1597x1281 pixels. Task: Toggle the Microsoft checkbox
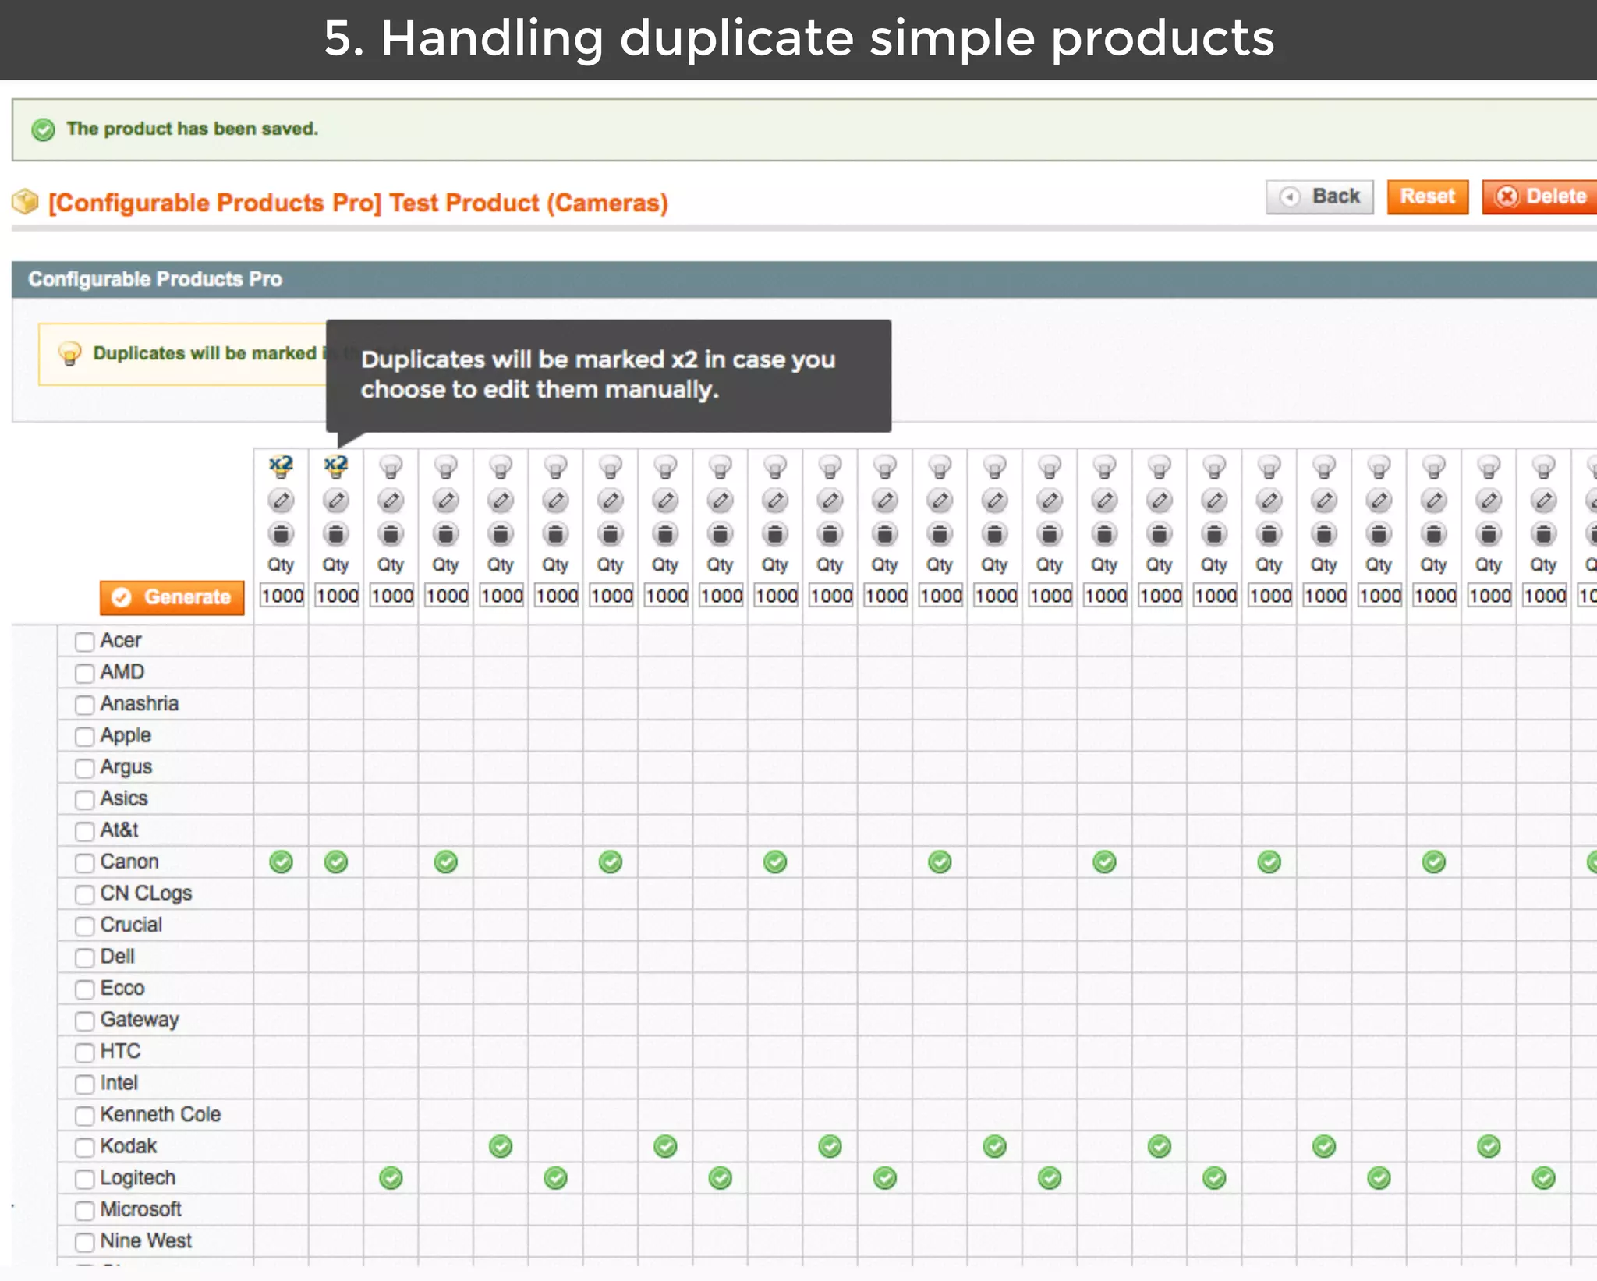84,1211
